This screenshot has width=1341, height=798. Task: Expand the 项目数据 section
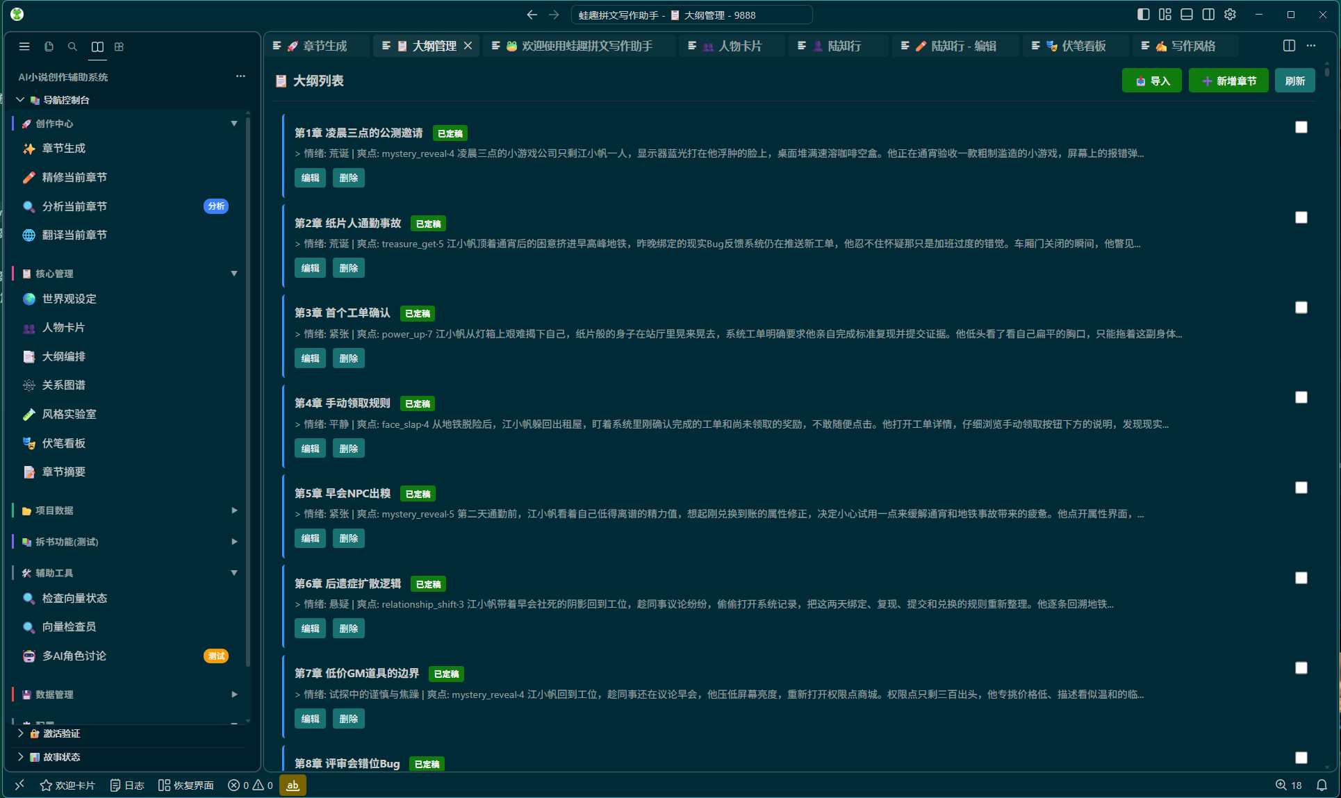pos(126,510)
